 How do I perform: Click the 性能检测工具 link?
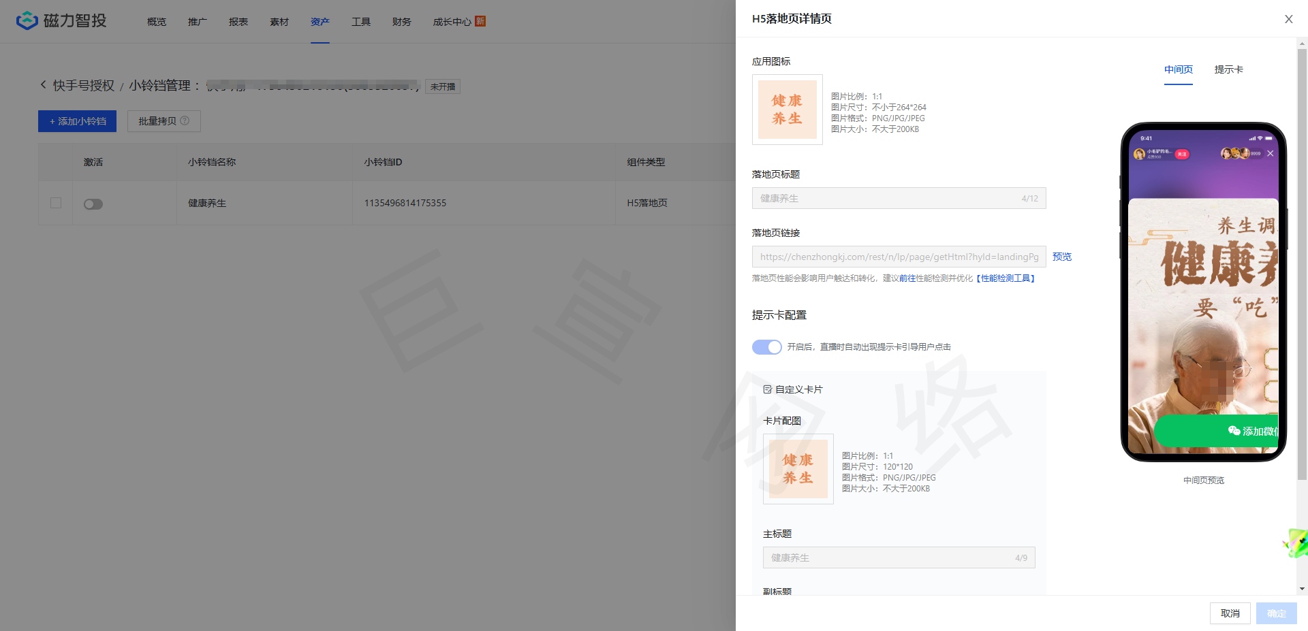coord(1005,278)
